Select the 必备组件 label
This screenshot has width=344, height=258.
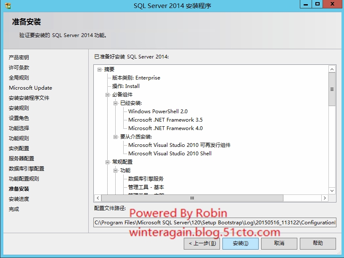(x=122, y=95)
